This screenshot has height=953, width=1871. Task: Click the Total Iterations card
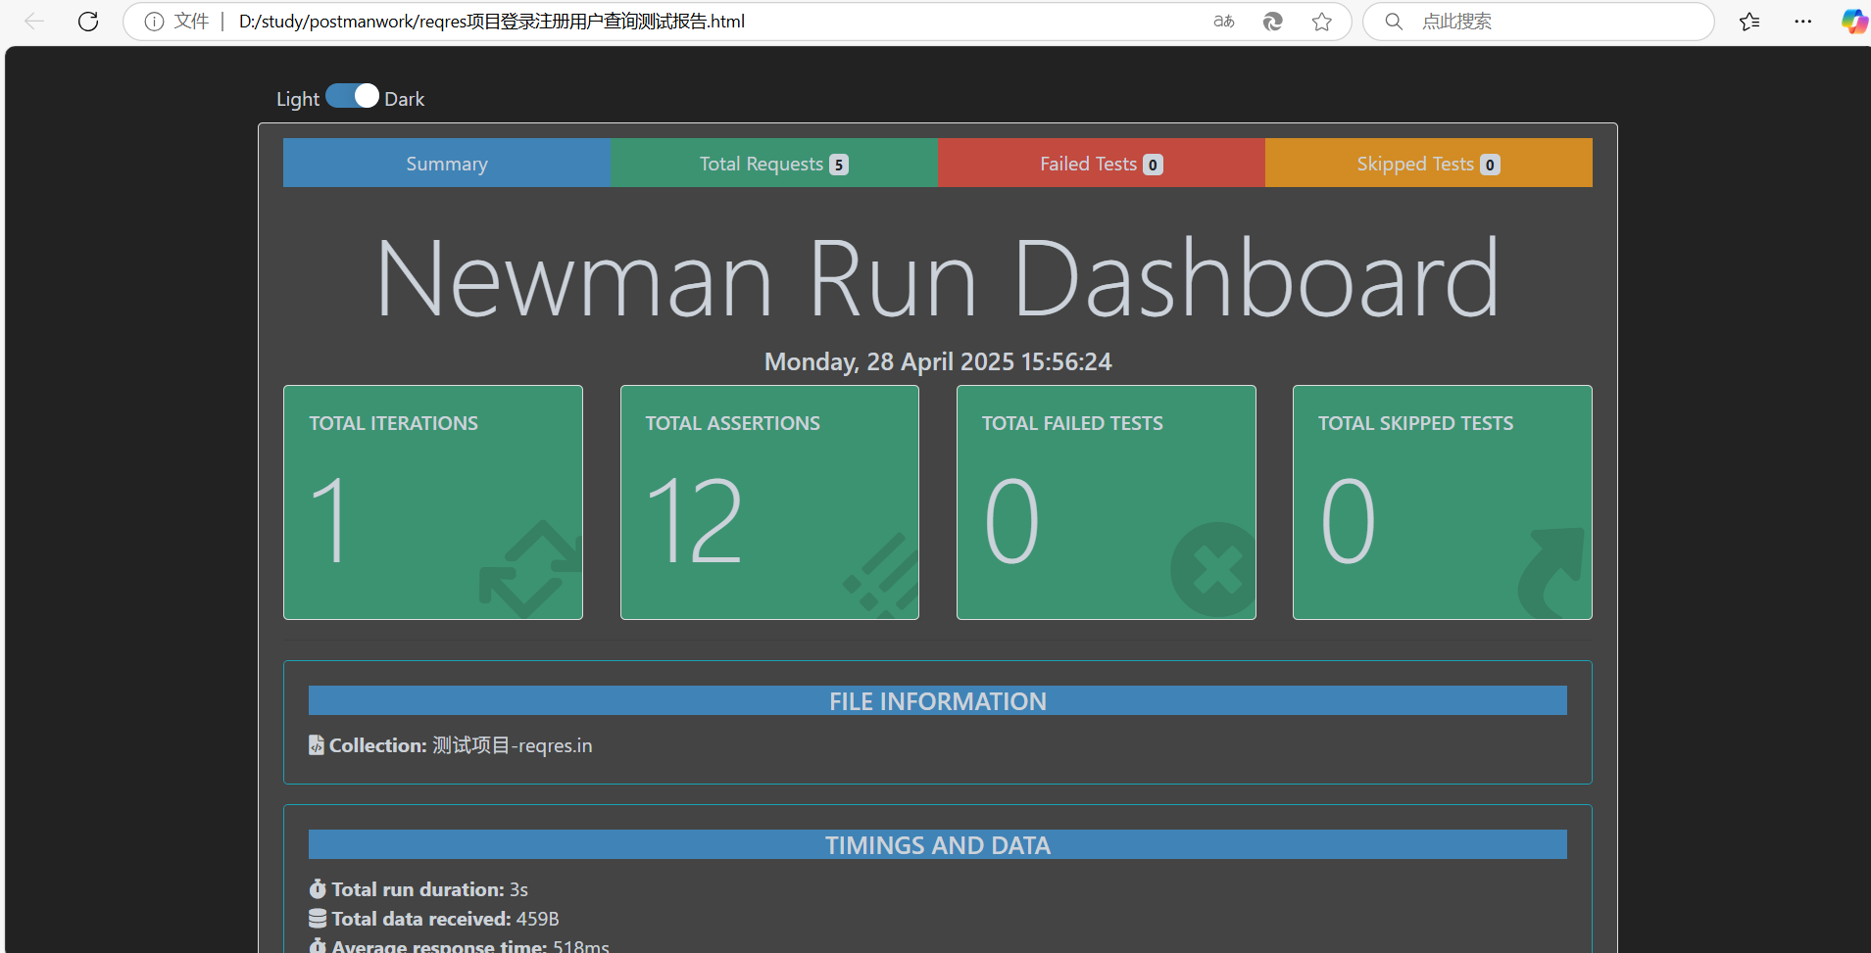(x=433, y=502)
